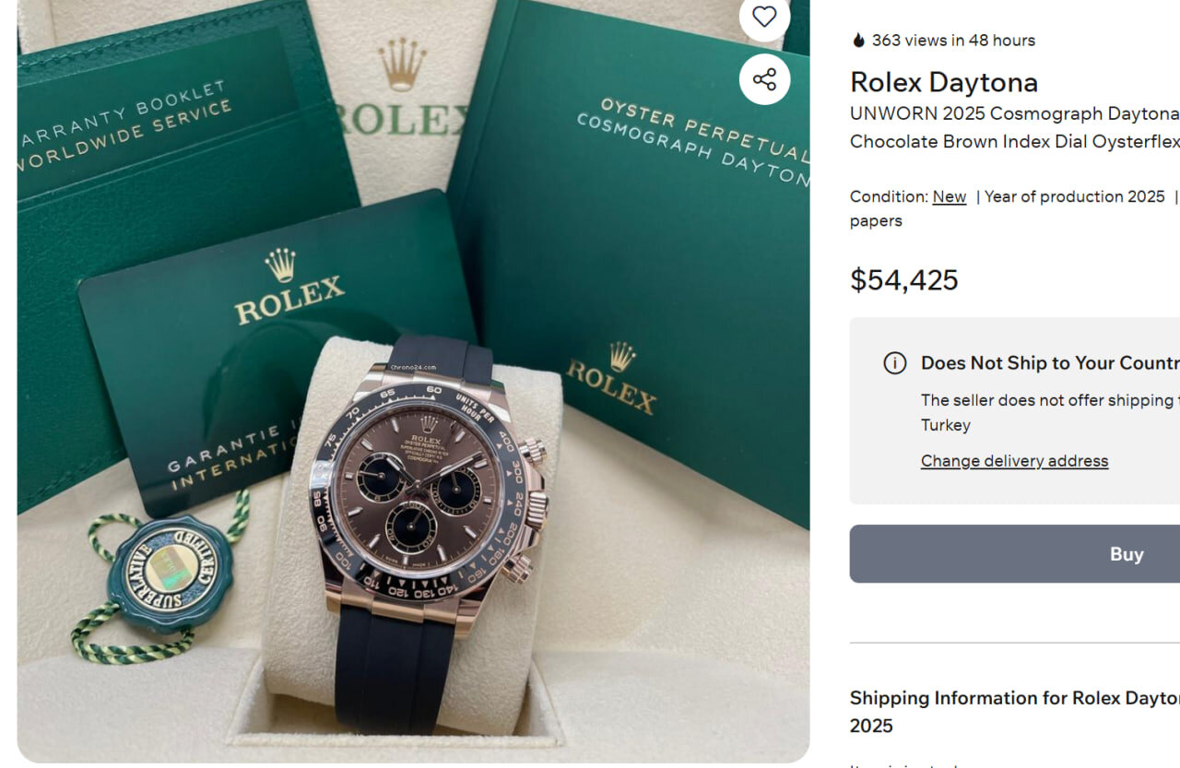
Task: Click the flame icon beside view count
Action: (858, 41)
